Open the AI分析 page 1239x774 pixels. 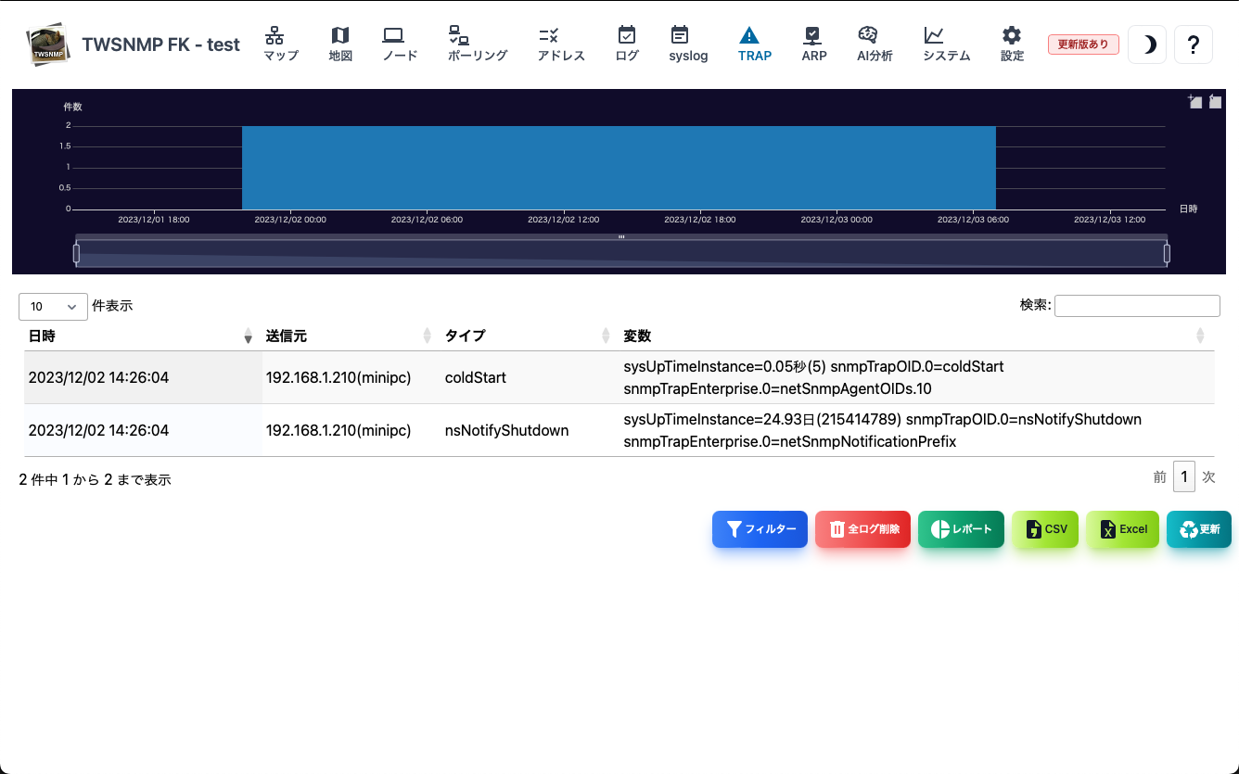875,44
